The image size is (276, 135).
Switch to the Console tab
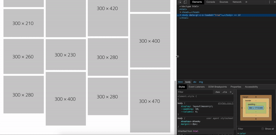[x=210, y=2]
